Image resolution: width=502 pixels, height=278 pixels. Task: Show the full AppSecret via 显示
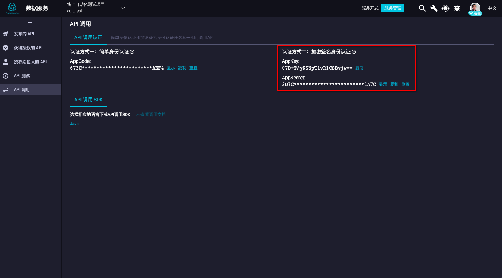(x=383, y=84)
